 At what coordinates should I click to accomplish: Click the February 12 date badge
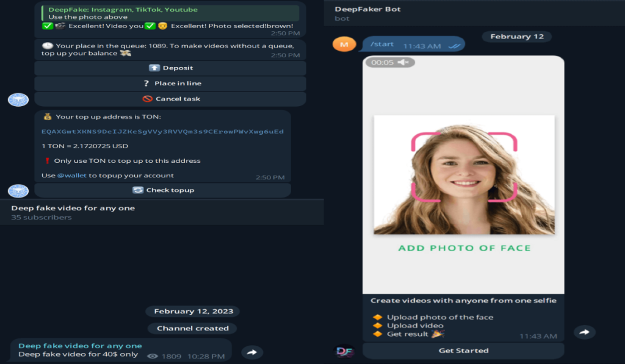[x=516, y=37]
